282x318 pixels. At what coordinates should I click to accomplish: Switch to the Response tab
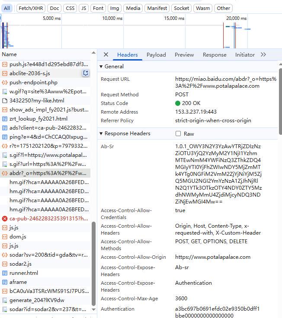(215, 55)
